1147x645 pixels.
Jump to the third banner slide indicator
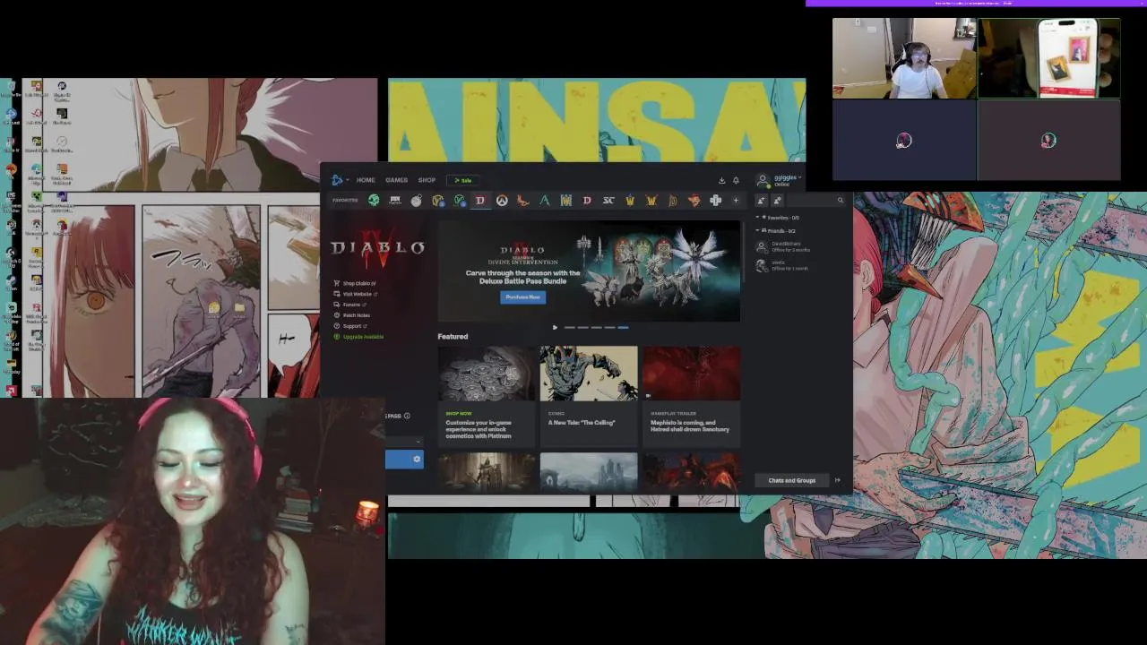click(x=597, y=328)
